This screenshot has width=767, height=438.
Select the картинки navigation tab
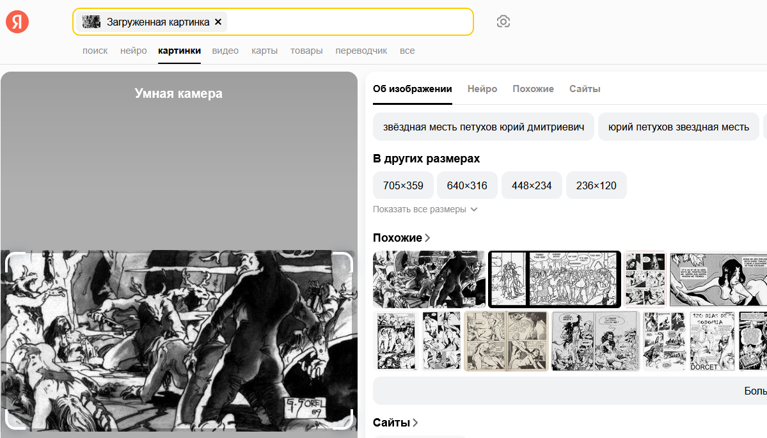180,51
